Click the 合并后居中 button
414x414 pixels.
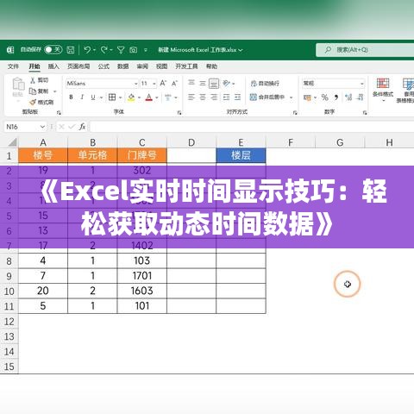pyautogui.click(x=267, y=97)
